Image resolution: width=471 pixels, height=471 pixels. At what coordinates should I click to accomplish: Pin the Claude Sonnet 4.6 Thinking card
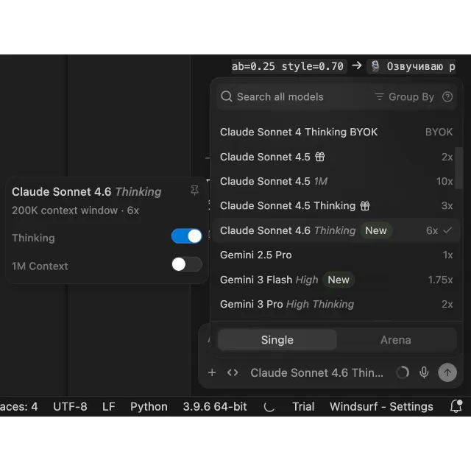(194, 190)
